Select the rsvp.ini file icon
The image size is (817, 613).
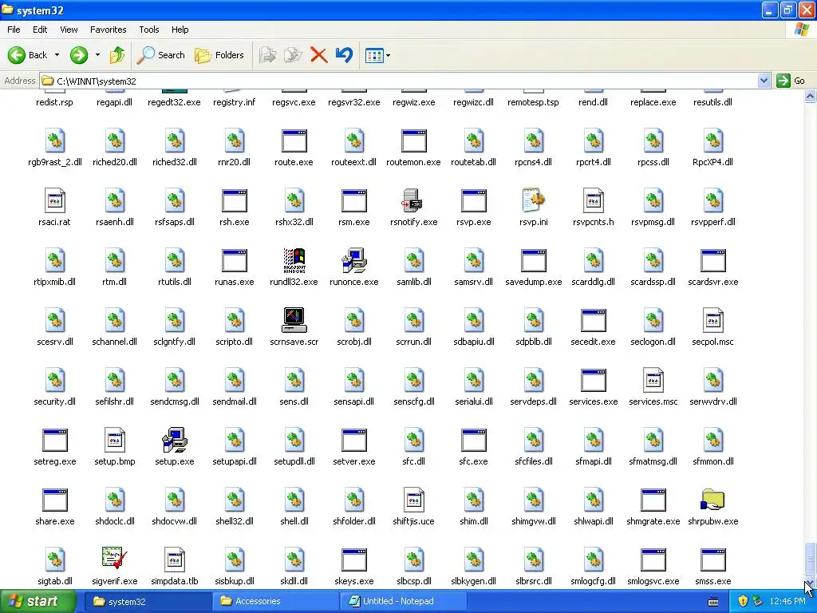pos(534,200)
